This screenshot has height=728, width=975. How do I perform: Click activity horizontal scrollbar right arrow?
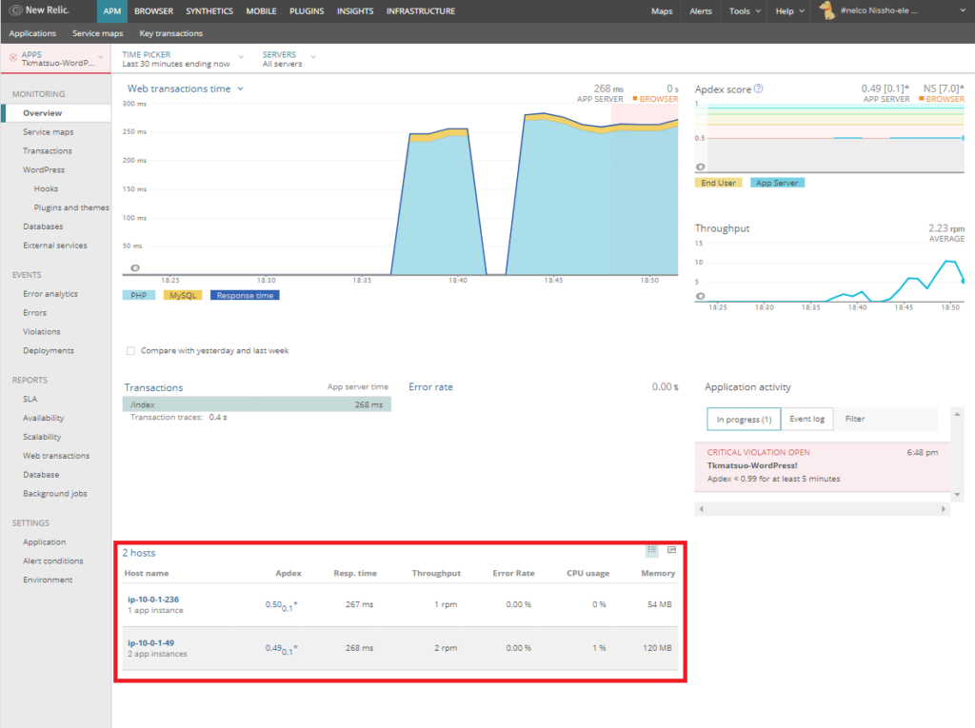point(944,509)
